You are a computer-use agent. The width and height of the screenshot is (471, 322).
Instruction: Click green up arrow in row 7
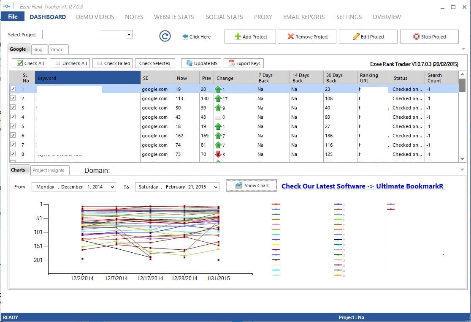coord(218,145)
